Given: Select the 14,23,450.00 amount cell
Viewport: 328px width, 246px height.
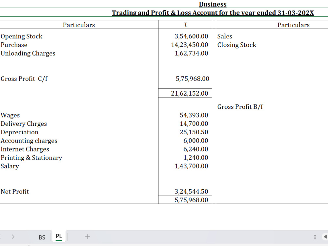Looking at the screenshot, I should [190, 45].
